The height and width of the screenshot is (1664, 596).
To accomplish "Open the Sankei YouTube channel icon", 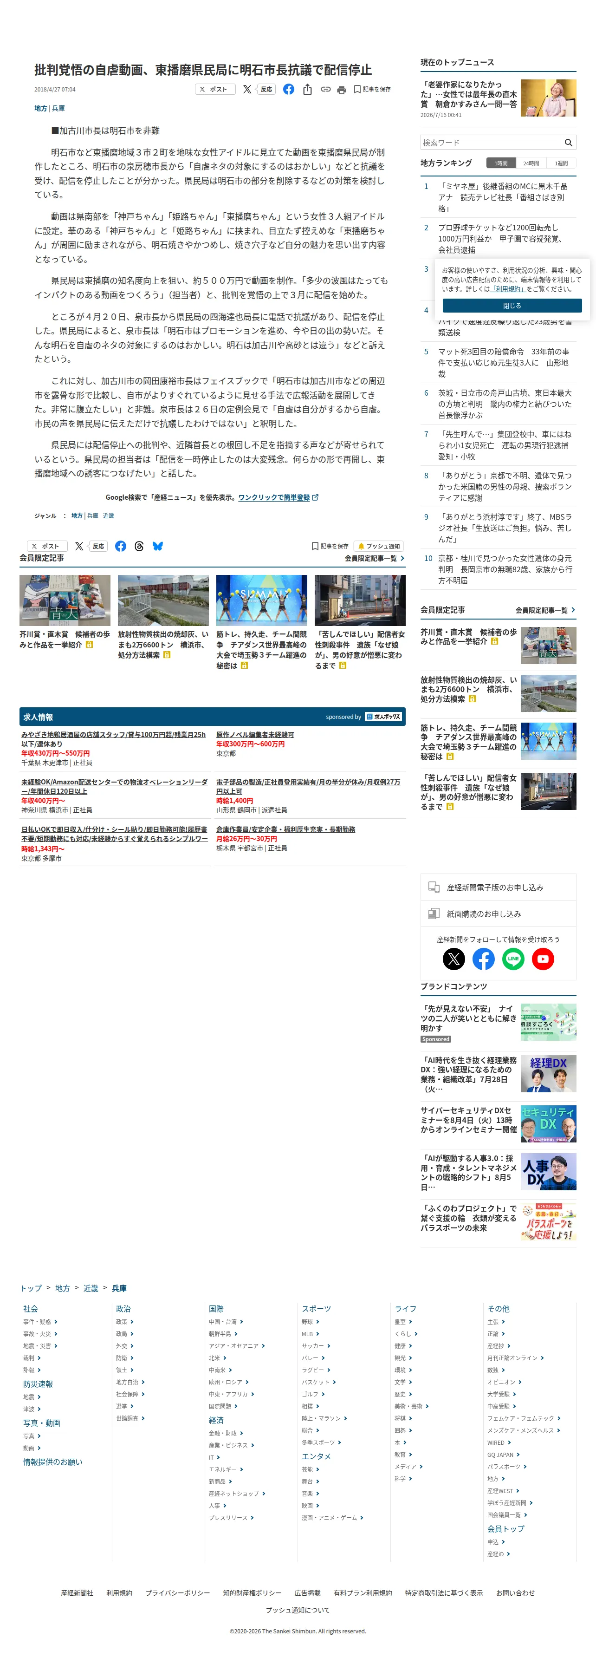I will 543,959.
